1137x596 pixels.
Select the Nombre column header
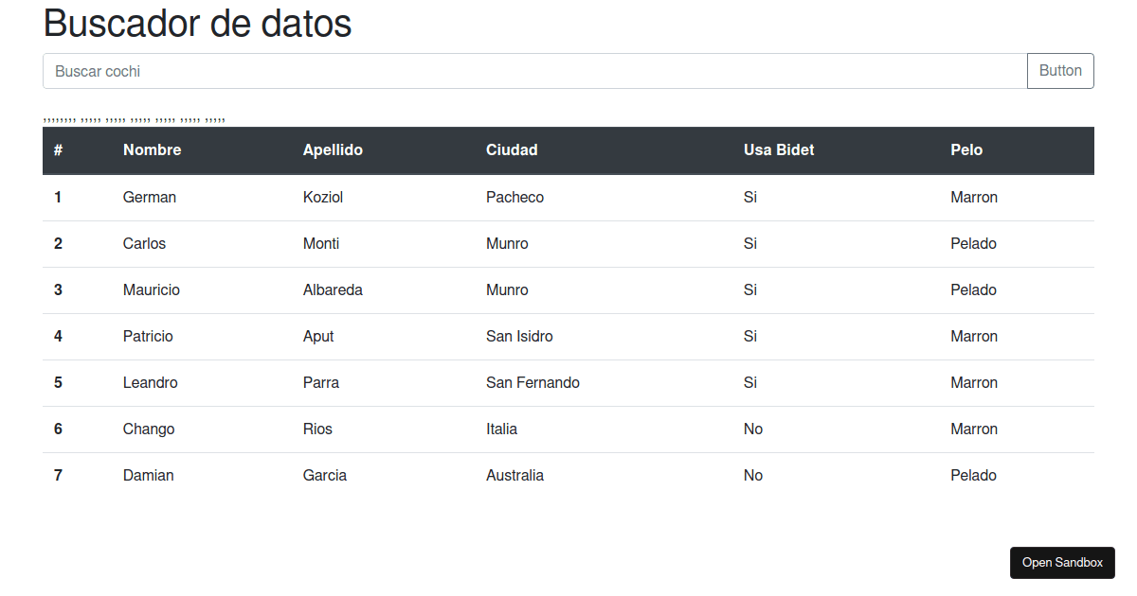point(152,149)
